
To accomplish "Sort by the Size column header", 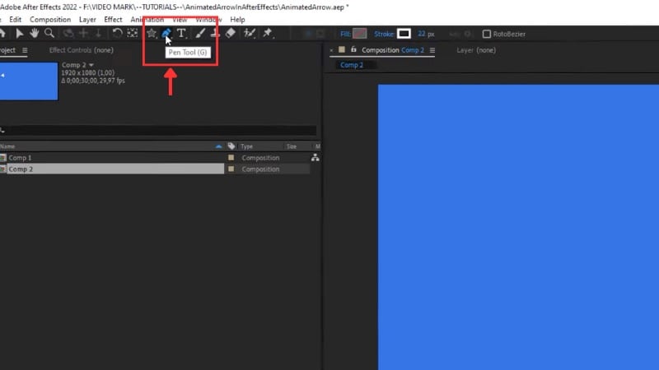I will point(292,146).
